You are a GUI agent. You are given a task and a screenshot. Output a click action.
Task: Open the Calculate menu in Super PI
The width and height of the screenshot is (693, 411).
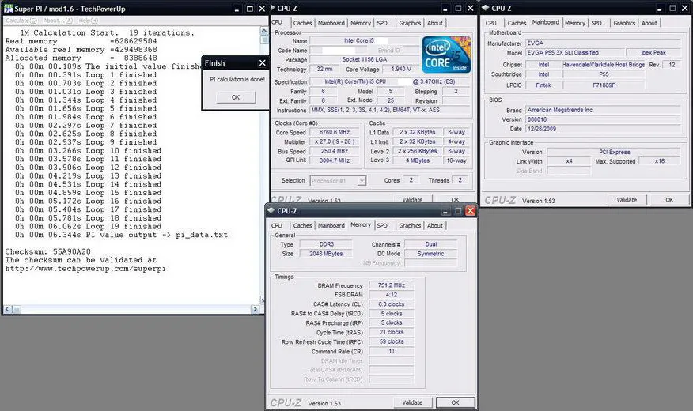point(21,20)
